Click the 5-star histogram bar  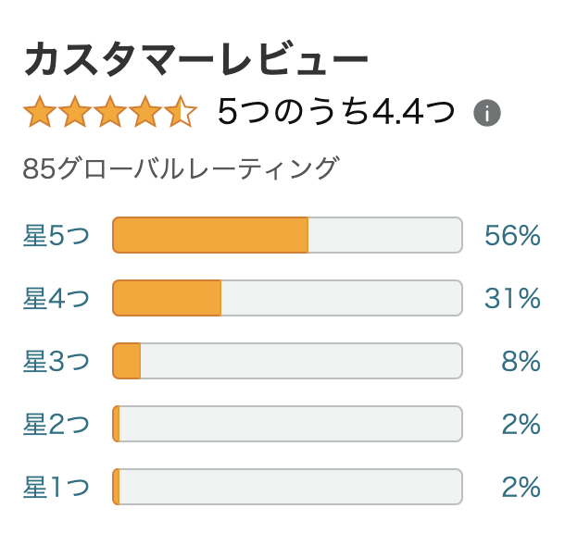287,235
